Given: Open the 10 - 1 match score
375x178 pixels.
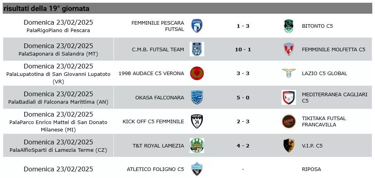Looking at the screenshot, I should 243,50.
